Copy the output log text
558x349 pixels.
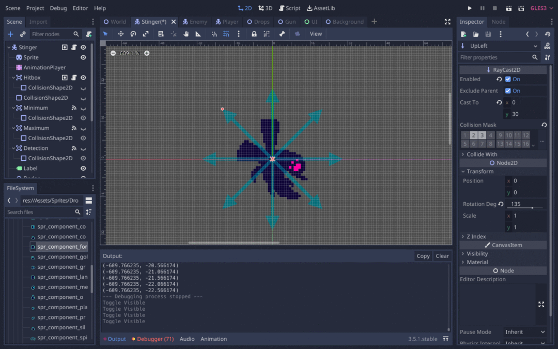tap(423, 256)
